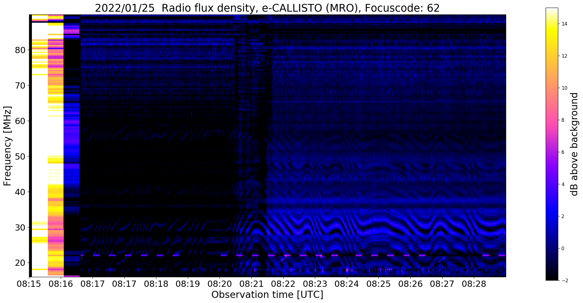This screenshot has width=583, height=303.
Task: Click the colorbar tick value 8
Action: 562,120
